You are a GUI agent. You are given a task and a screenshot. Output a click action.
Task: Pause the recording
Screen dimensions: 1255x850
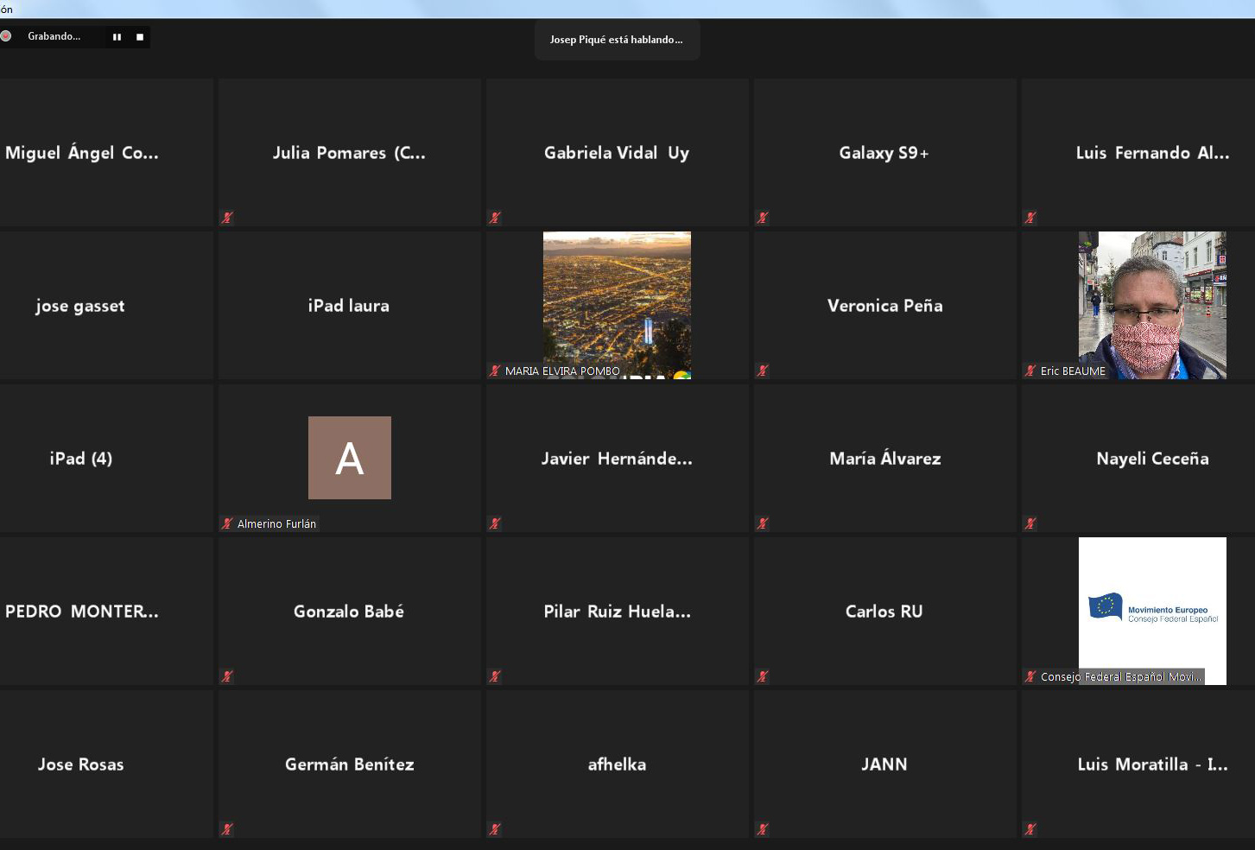pos(117,37)
